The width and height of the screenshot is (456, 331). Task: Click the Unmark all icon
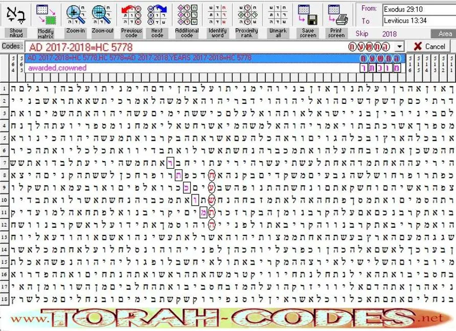pos(278,15)
